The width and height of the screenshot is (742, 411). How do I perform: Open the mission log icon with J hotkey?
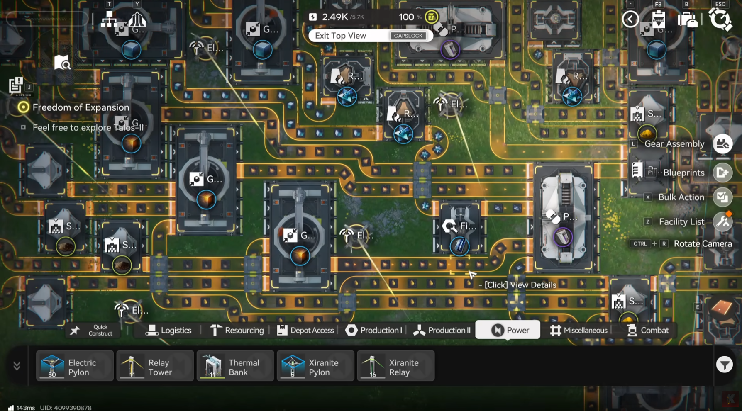(16, 85)
